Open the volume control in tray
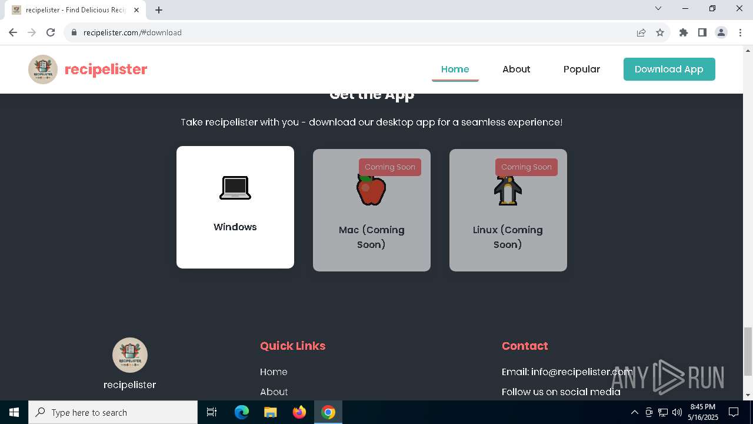Viewport: 753px width, 424px height. point(677,412)
